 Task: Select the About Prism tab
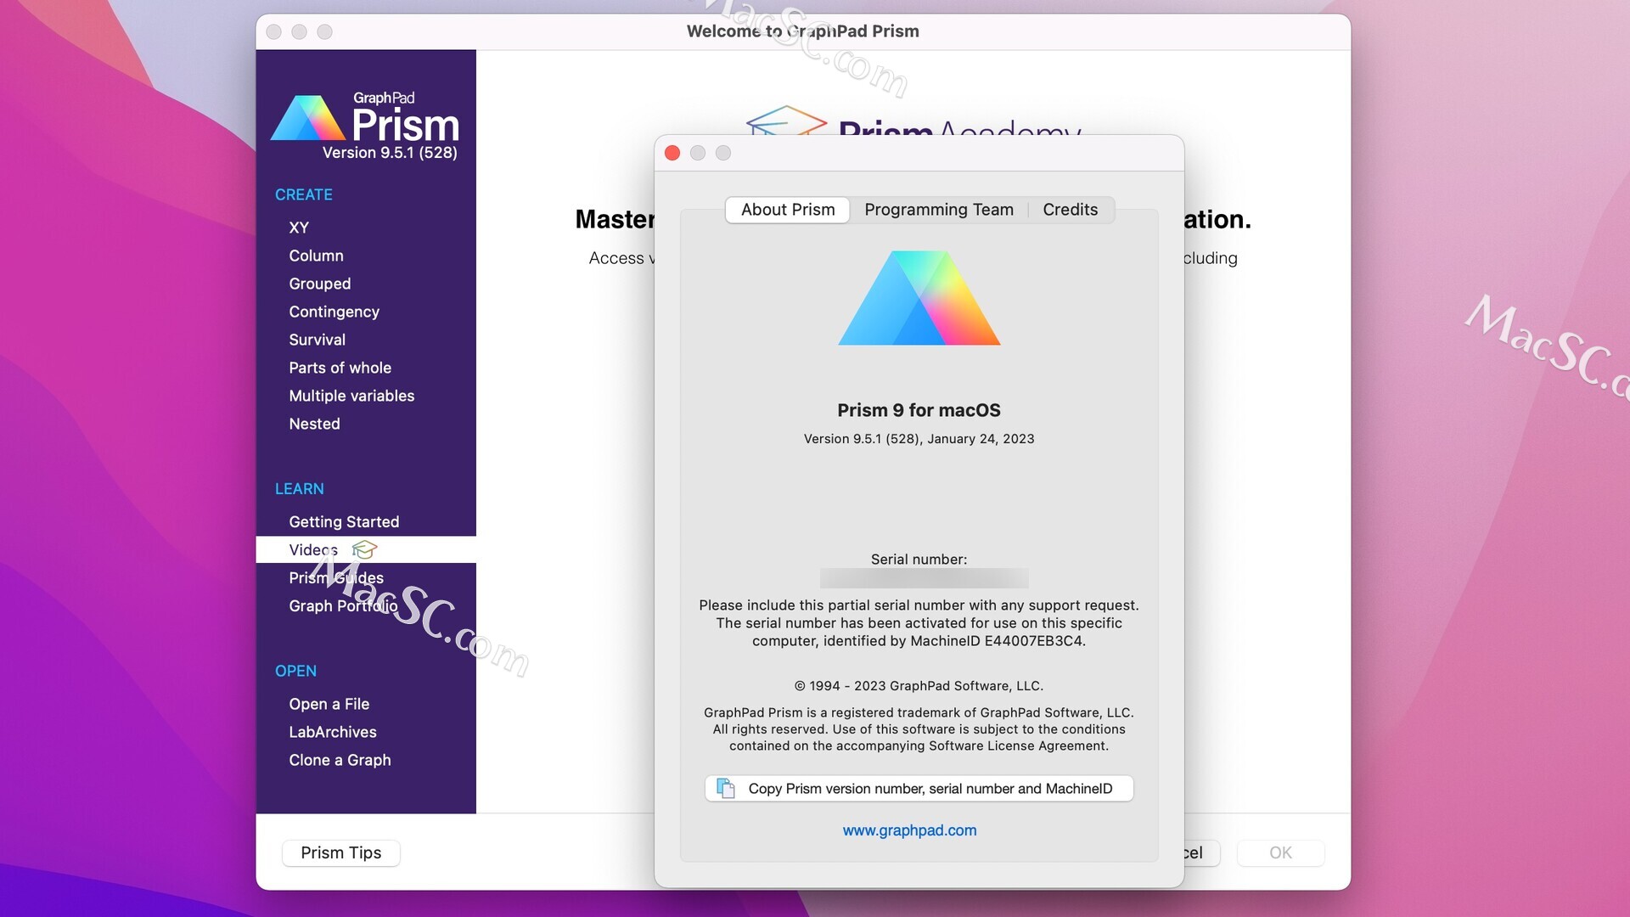[787, 210]
